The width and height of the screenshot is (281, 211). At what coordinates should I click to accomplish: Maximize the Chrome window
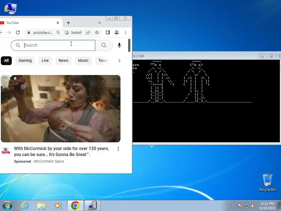tap(116, 18)
